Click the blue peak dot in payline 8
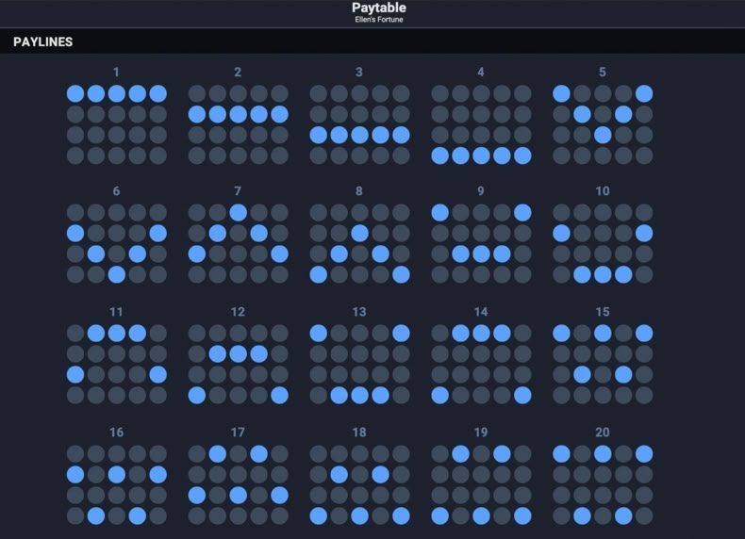This screenshot has height=539, width=745. coord(359,233)
